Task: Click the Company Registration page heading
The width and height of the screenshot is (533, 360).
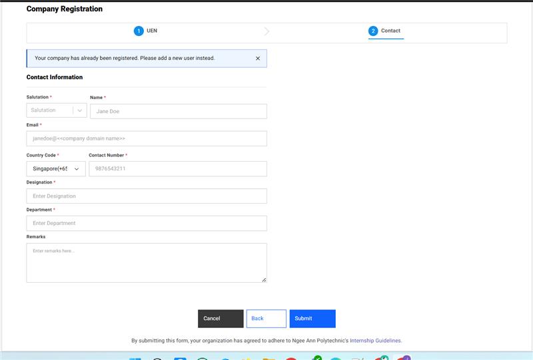Action: pyautogui.click(x=65, y=9)
